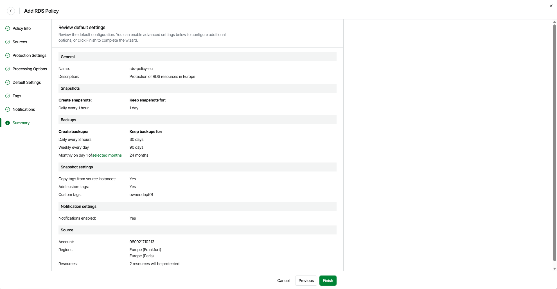
Task: Click the Tags step checkmark icon
Action: (x=8, y=96)
